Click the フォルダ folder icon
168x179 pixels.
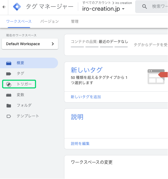[x=9, y=105]
